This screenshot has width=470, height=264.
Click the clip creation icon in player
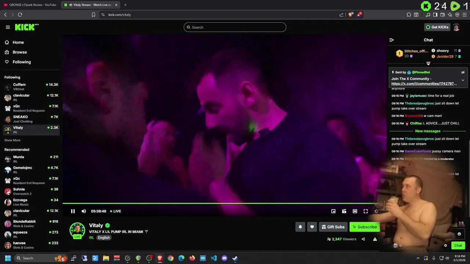[344, 211]
